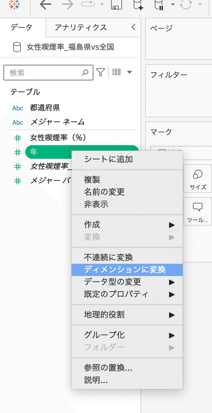This screenshot has height=413, width=212.
Task: Choose 不連続に変換 in context menu
Action: pyautogui.click(x=127, y=257)
